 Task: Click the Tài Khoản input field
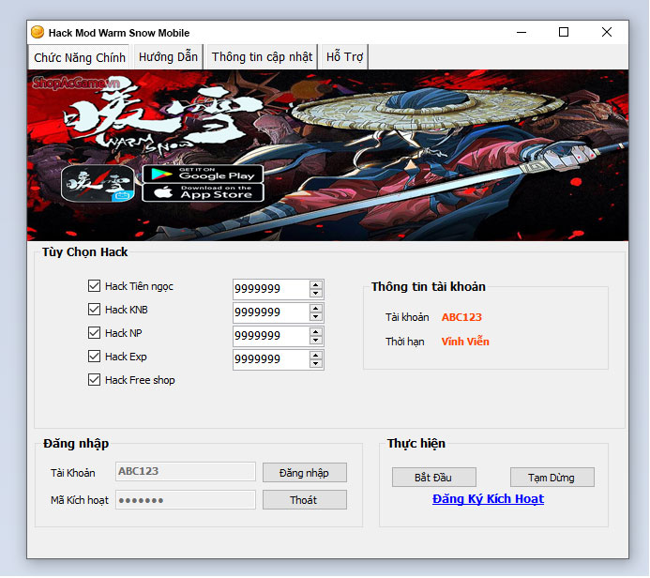(186, 471)
